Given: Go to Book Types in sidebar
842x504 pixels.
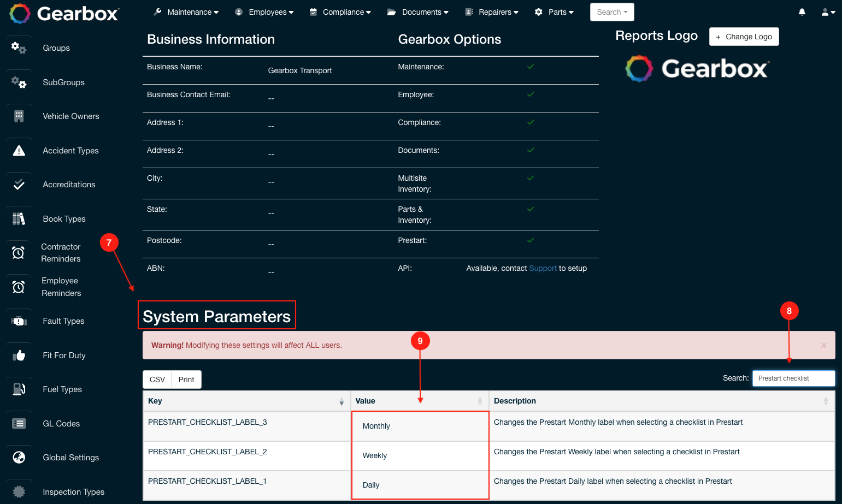Looking at the screenshot, I should pyautogui.click(x=64, y=219).
